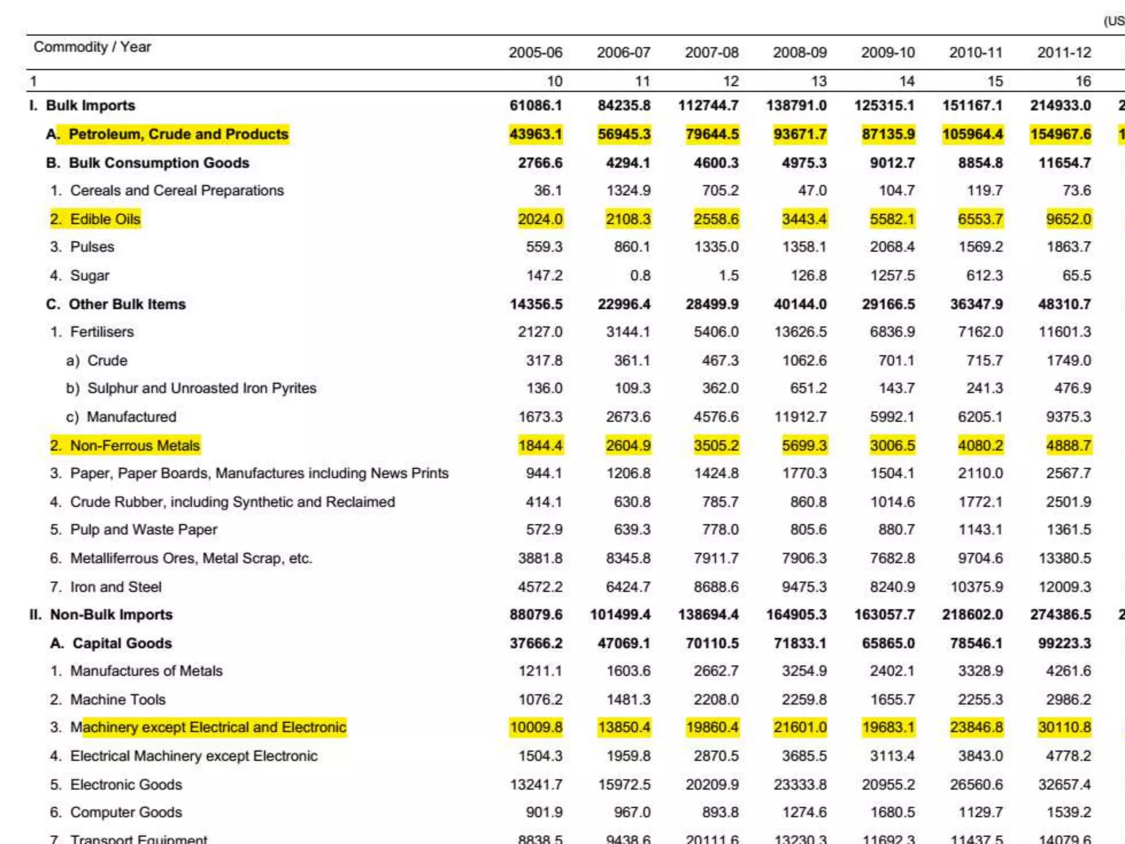1125x844 pixels.
Task: Select the Commodity / Year header cell
Action: [92, 47]
